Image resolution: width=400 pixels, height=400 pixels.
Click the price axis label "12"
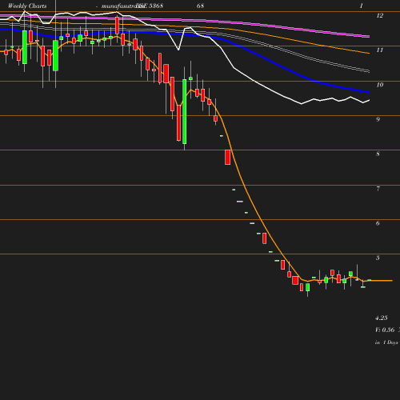coord(380,15)
